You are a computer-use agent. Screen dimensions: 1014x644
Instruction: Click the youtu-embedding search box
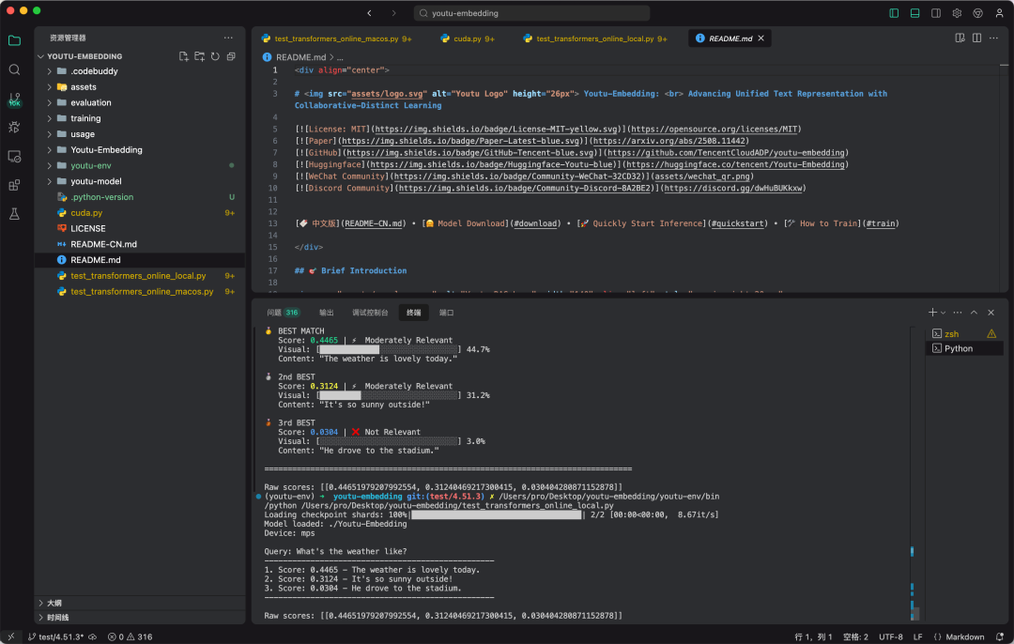tap(531, 13)
